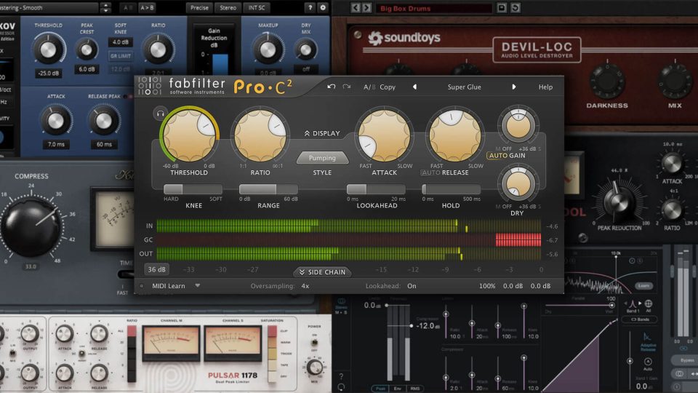Open the MIDI Learn dropdown arrow
Image resolution: width=698 pixels, height=393 pixels.
click(x=197, y=285)
